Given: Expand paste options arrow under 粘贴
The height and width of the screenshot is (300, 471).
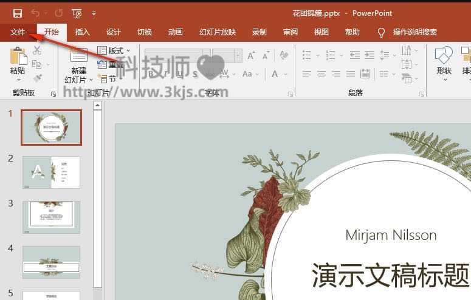Looking at the screenshot, I should pyautogui.click(x=19, y=80).
